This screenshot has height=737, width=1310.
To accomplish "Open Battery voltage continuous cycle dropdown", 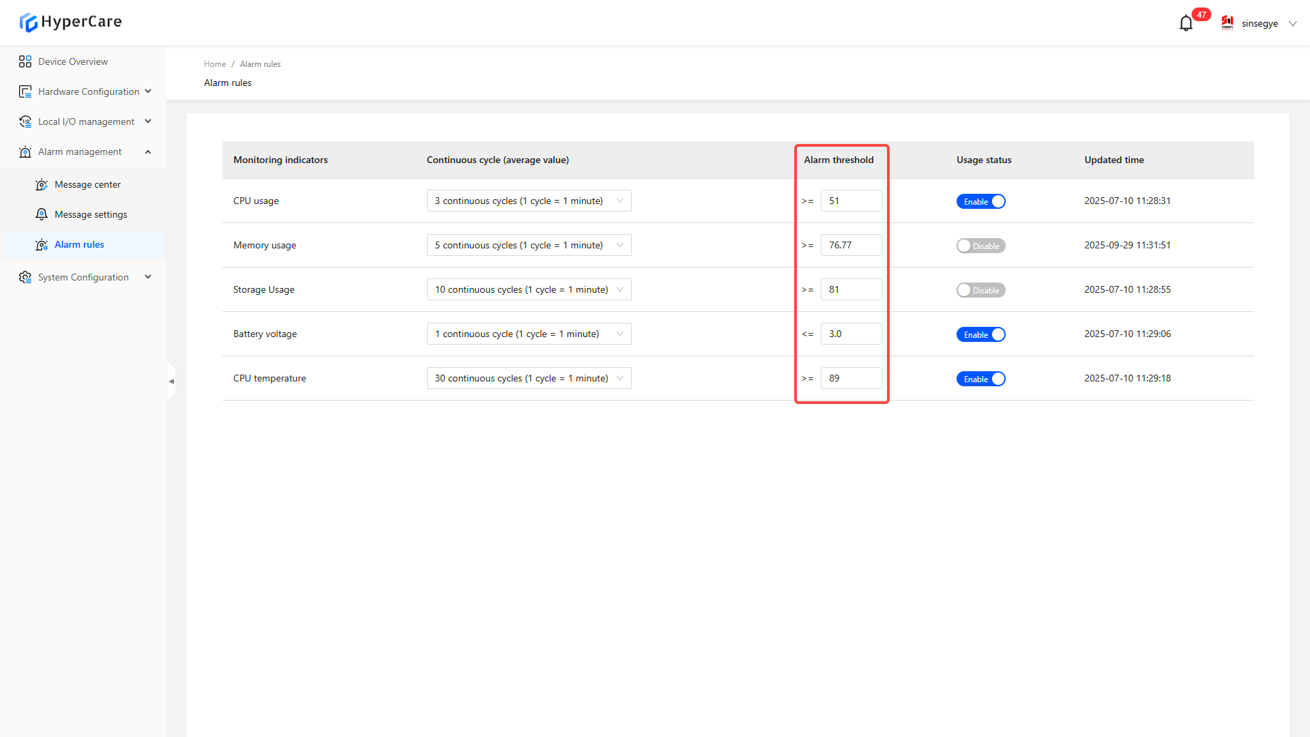I will pos(529,334).
